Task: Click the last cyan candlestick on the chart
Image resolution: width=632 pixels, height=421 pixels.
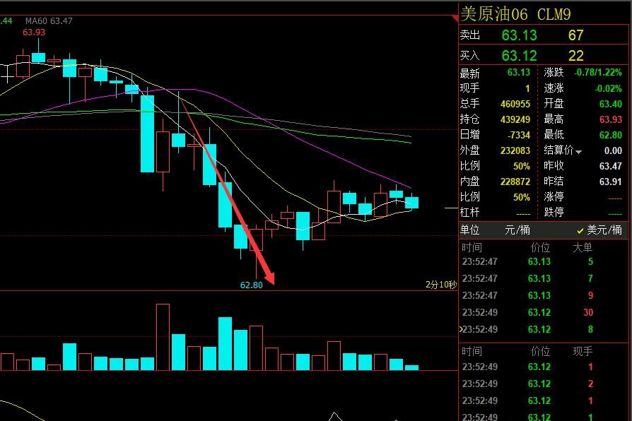Action: click(411, 202)
